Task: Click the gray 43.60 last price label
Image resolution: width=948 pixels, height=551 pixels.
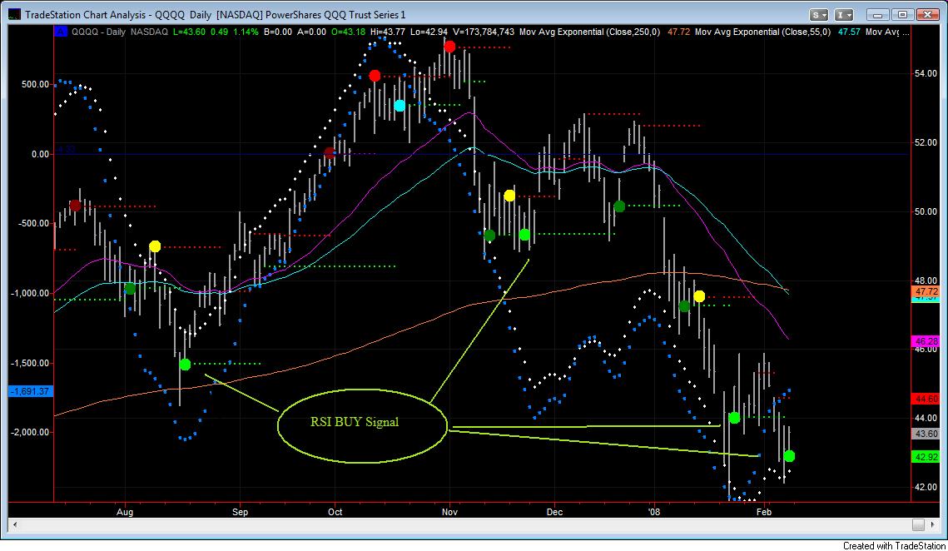Action: tap(926, 434)
